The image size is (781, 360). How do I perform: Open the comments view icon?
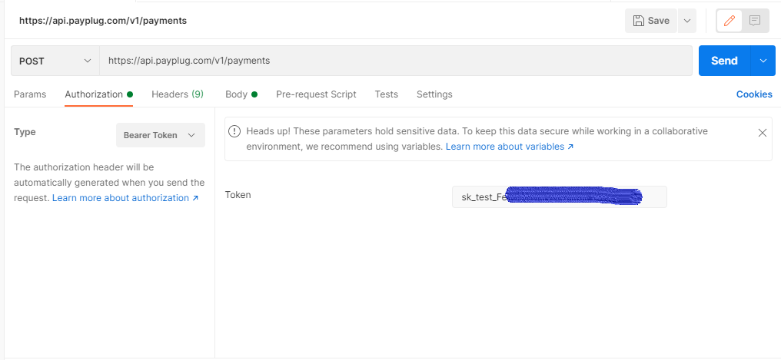pos(755,21)
